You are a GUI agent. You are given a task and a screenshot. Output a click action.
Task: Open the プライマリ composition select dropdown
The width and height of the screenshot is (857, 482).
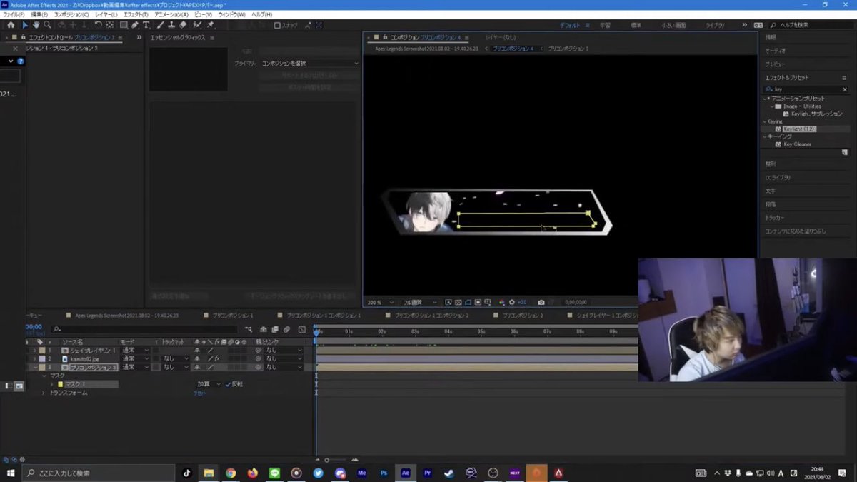(311, 63)
